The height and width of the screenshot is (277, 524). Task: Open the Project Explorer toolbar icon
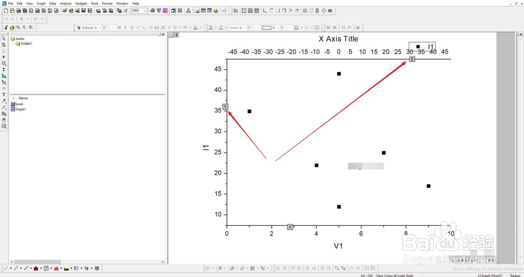click(197, 11)
